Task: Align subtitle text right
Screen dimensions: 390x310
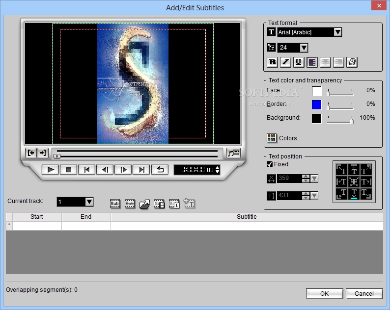Action: 338,62
